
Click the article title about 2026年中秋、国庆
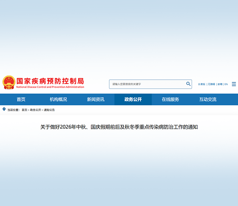pos(119,127)
